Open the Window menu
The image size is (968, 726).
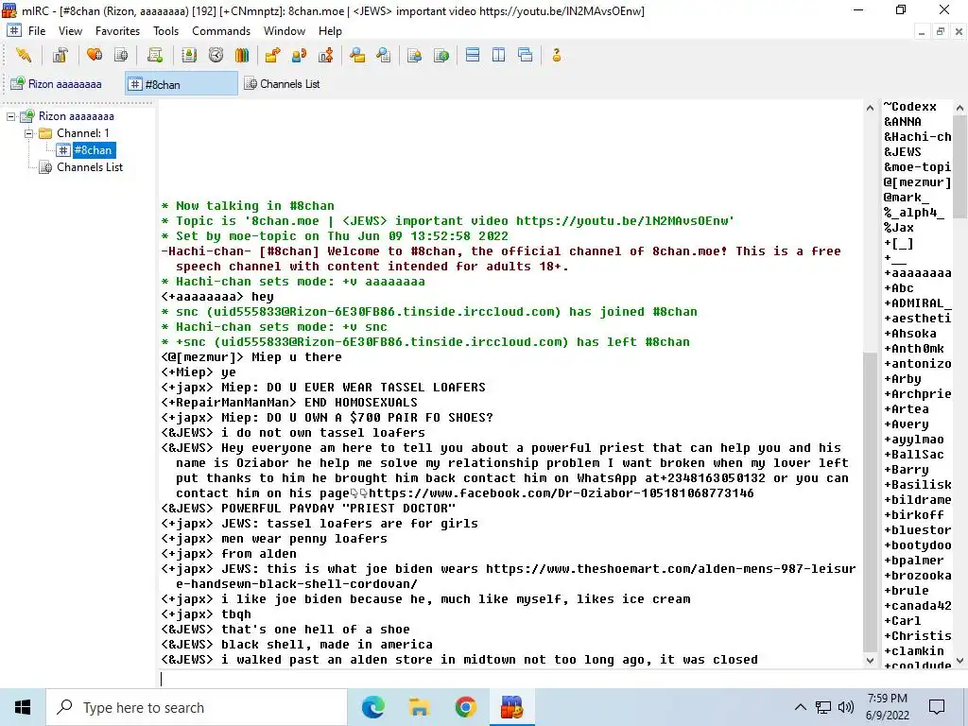tap(284, 31)
